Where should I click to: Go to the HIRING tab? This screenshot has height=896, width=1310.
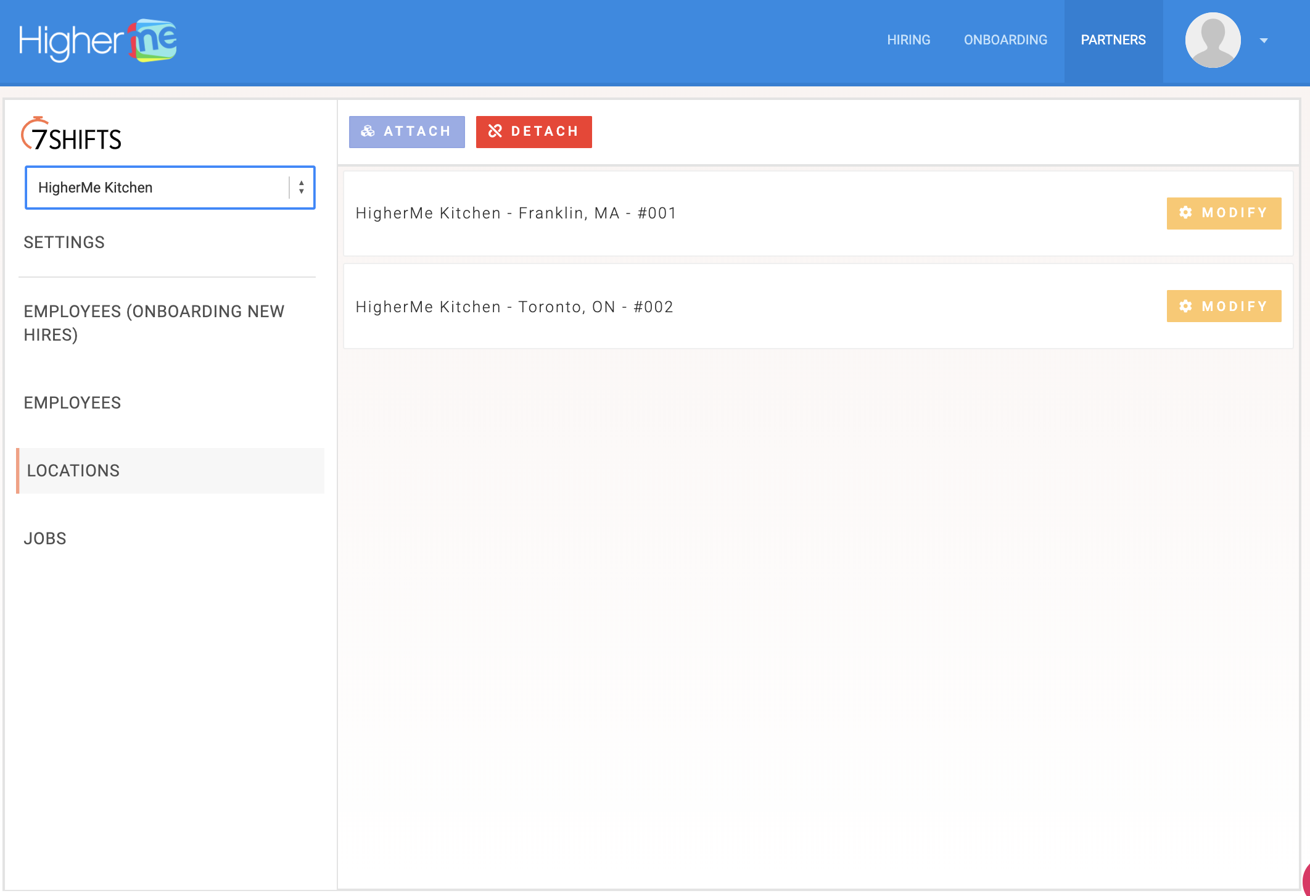point(908,40)
